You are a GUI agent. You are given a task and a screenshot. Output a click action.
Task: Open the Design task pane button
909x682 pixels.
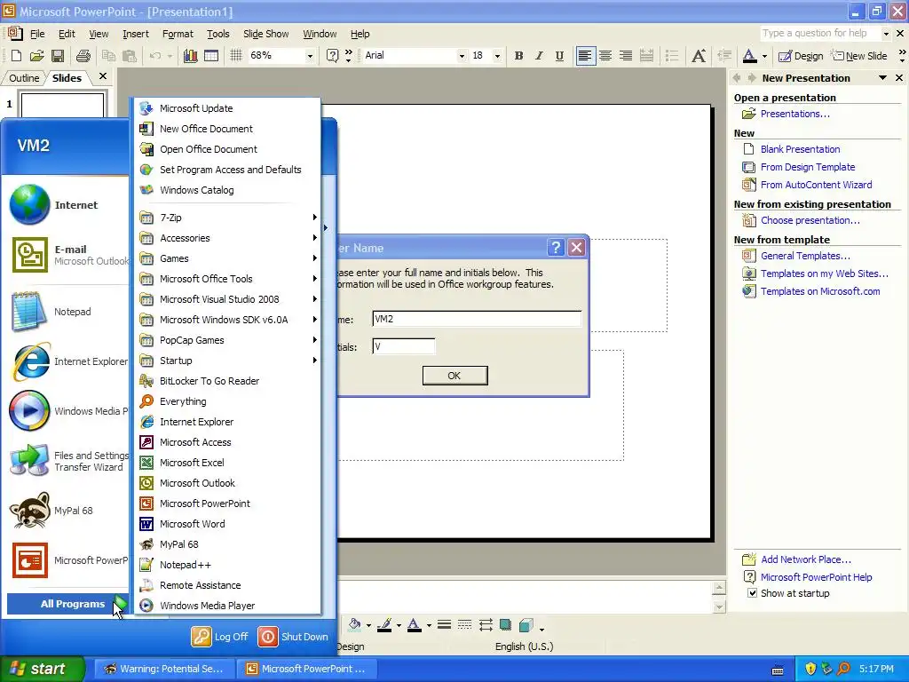802,56
